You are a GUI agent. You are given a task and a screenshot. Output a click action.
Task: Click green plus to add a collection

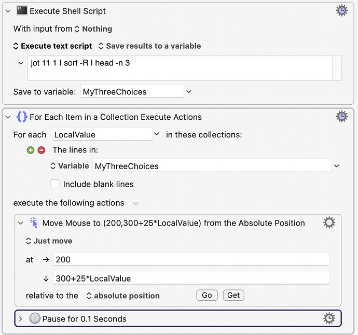point(31,150)
